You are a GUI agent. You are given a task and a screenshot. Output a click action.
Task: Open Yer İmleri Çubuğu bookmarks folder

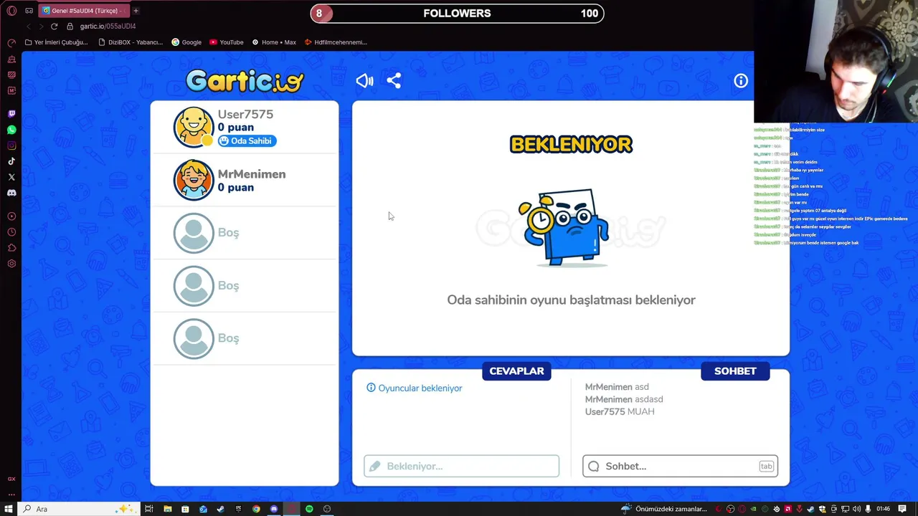click(x=56, y=42)
